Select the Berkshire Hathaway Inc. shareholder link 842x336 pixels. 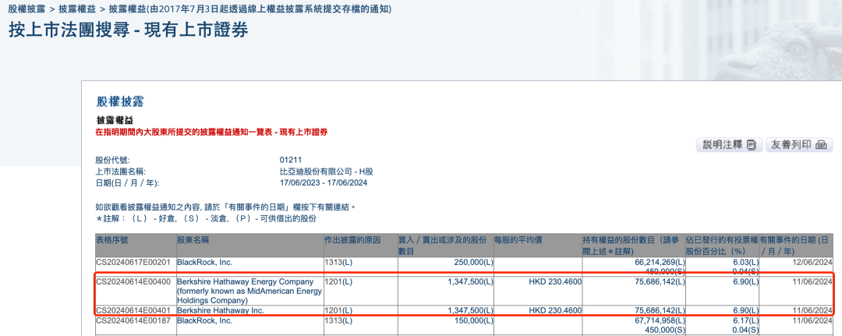pyautogui.click(x=220, y=310)
